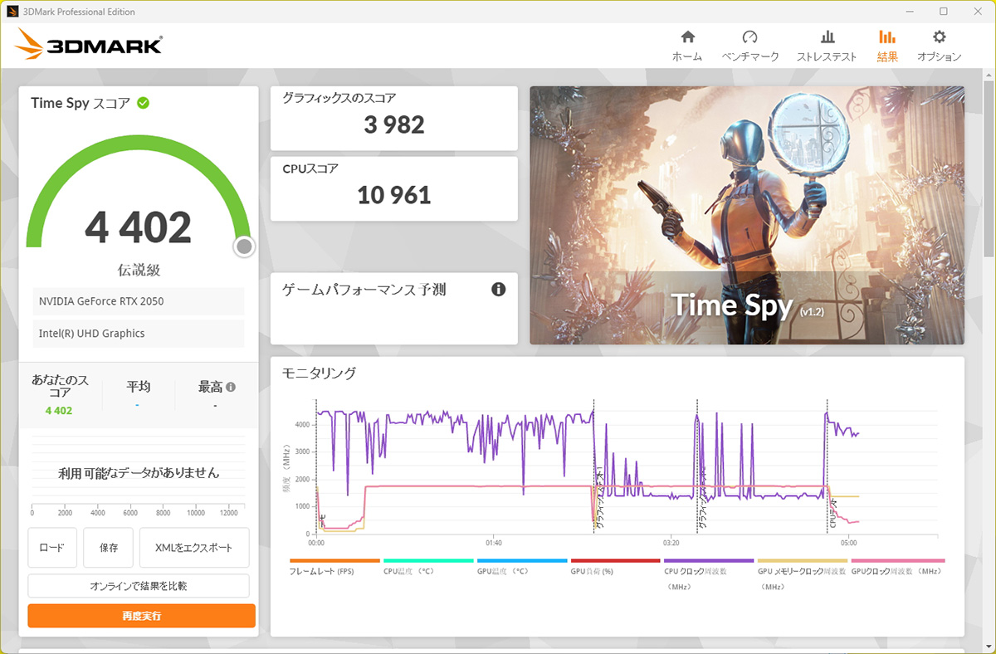
Task: Click XMLをエクスポート button
Action: click(x=194, y=548)
